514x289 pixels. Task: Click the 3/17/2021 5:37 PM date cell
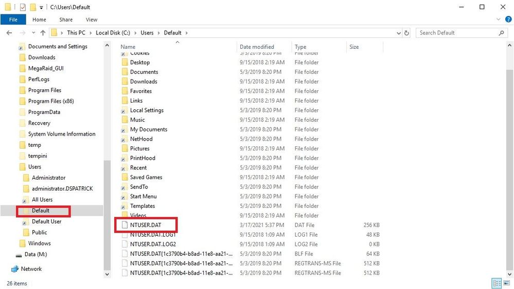tap(262, 225)
